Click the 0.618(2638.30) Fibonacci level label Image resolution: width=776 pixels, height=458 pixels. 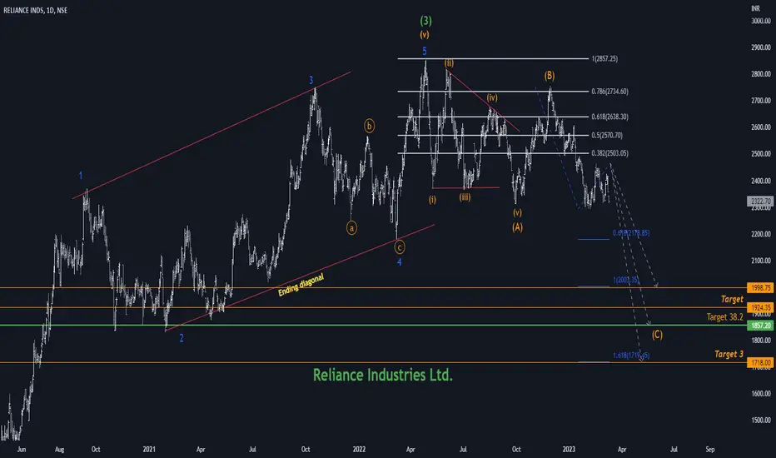609,117
